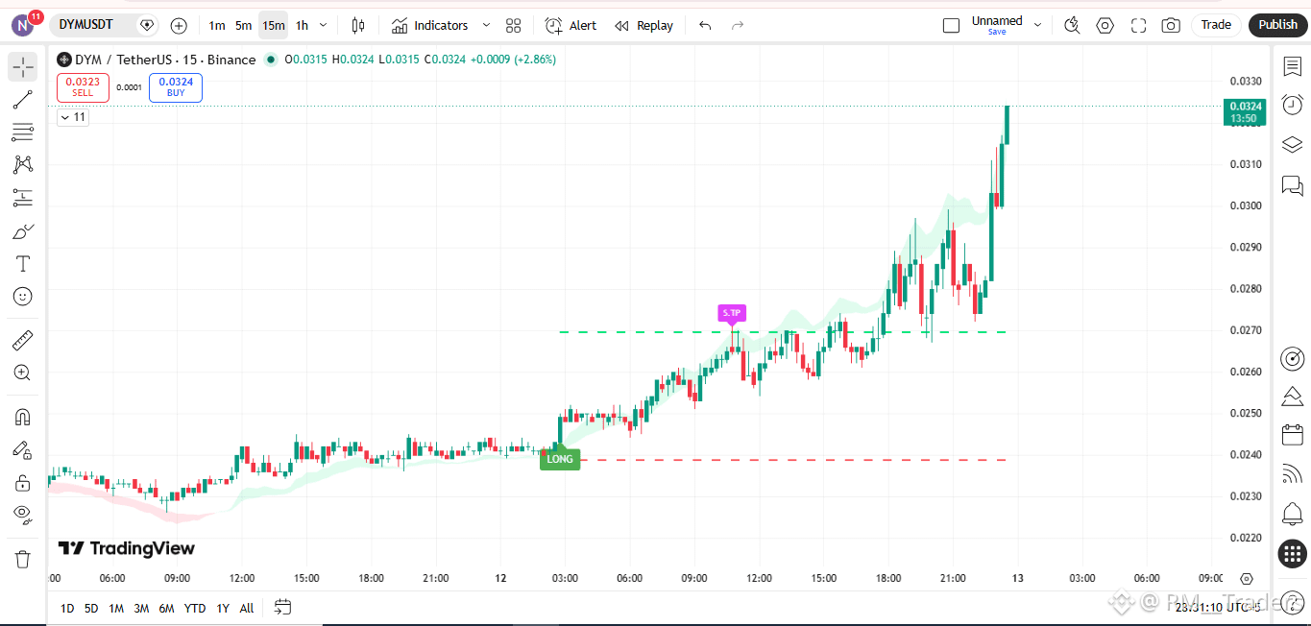Viewport: 1311px width, 626px height.
Task: Select the XABCD pattern tool
Action: pyautogui.click(x=23, y=164)
